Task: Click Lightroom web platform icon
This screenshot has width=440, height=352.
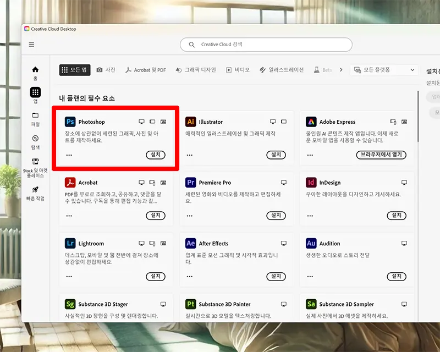Action: (x=163, y=243)
